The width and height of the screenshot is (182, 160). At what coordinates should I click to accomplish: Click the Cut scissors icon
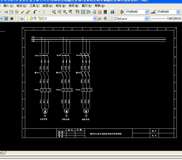click(6, 12)
